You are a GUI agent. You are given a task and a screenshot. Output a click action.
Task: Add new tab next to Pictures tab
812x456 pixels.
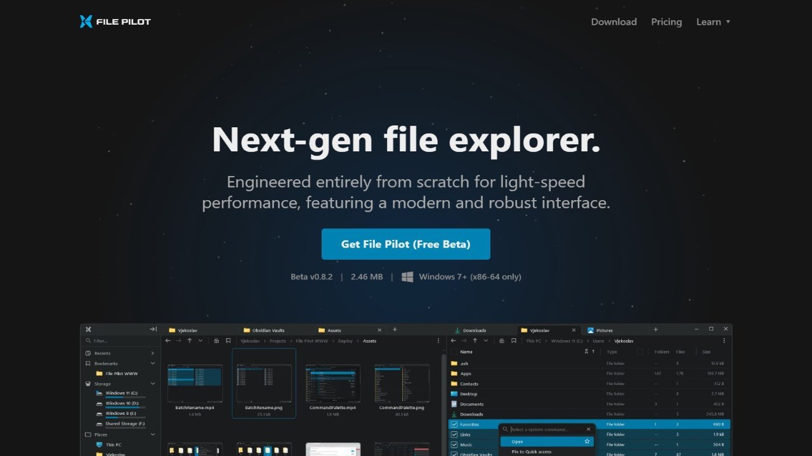pyautogui.click(x=656, y=329)
